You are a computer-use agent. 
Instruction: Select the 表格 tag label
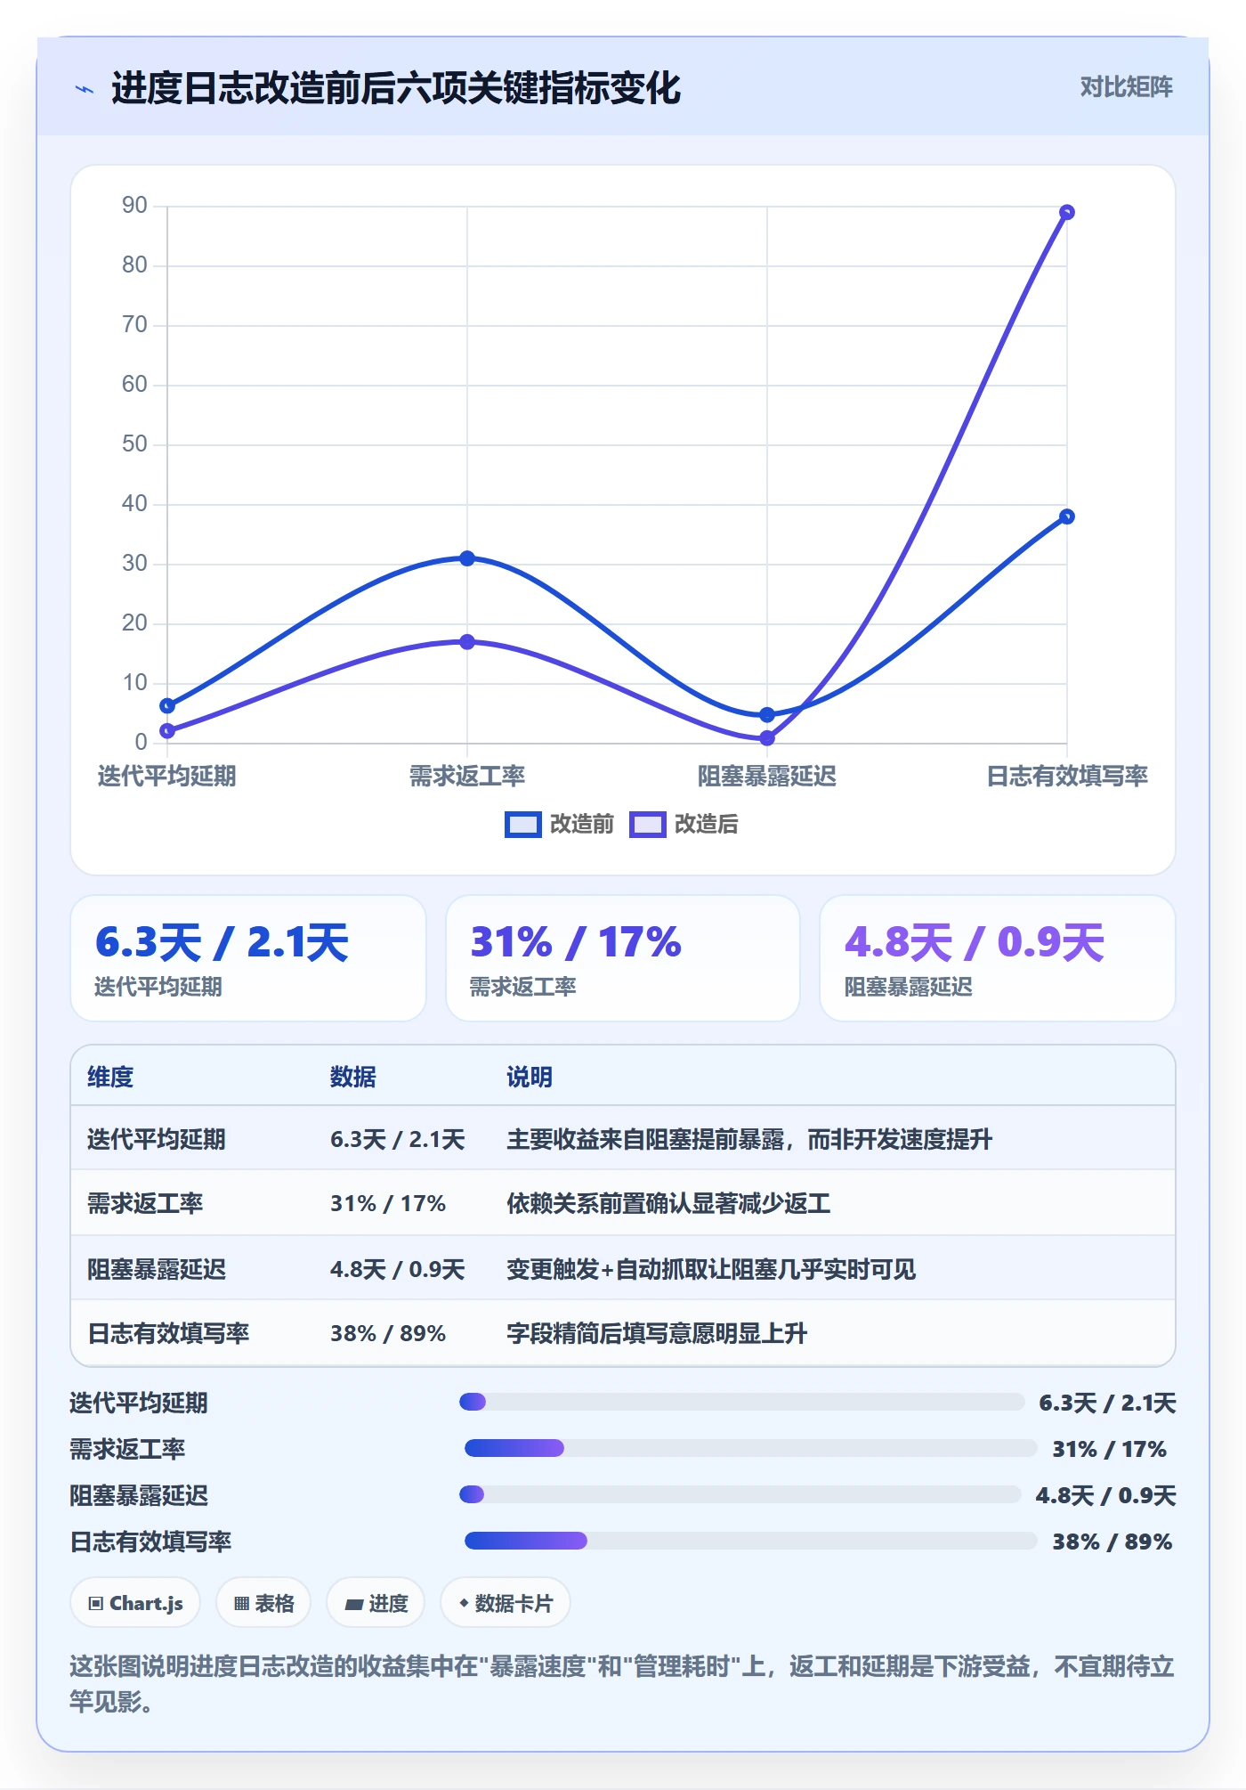[x=274, y=1603]
